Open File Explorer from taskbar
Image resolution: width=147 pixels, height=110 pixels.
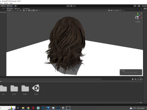23,108
